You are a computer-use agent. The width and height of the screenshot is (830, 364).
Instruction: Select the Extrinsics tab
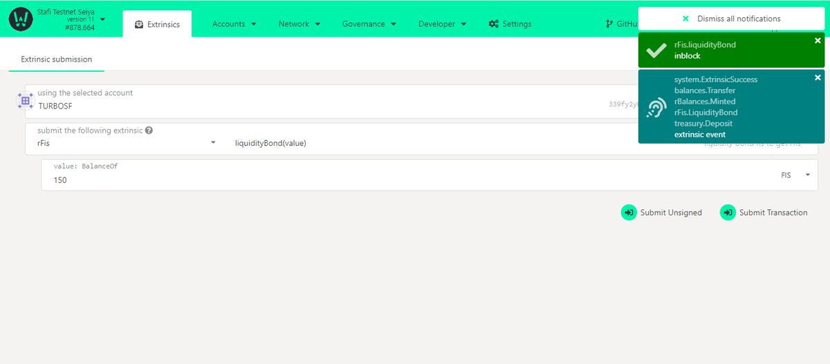pos(157,24)
